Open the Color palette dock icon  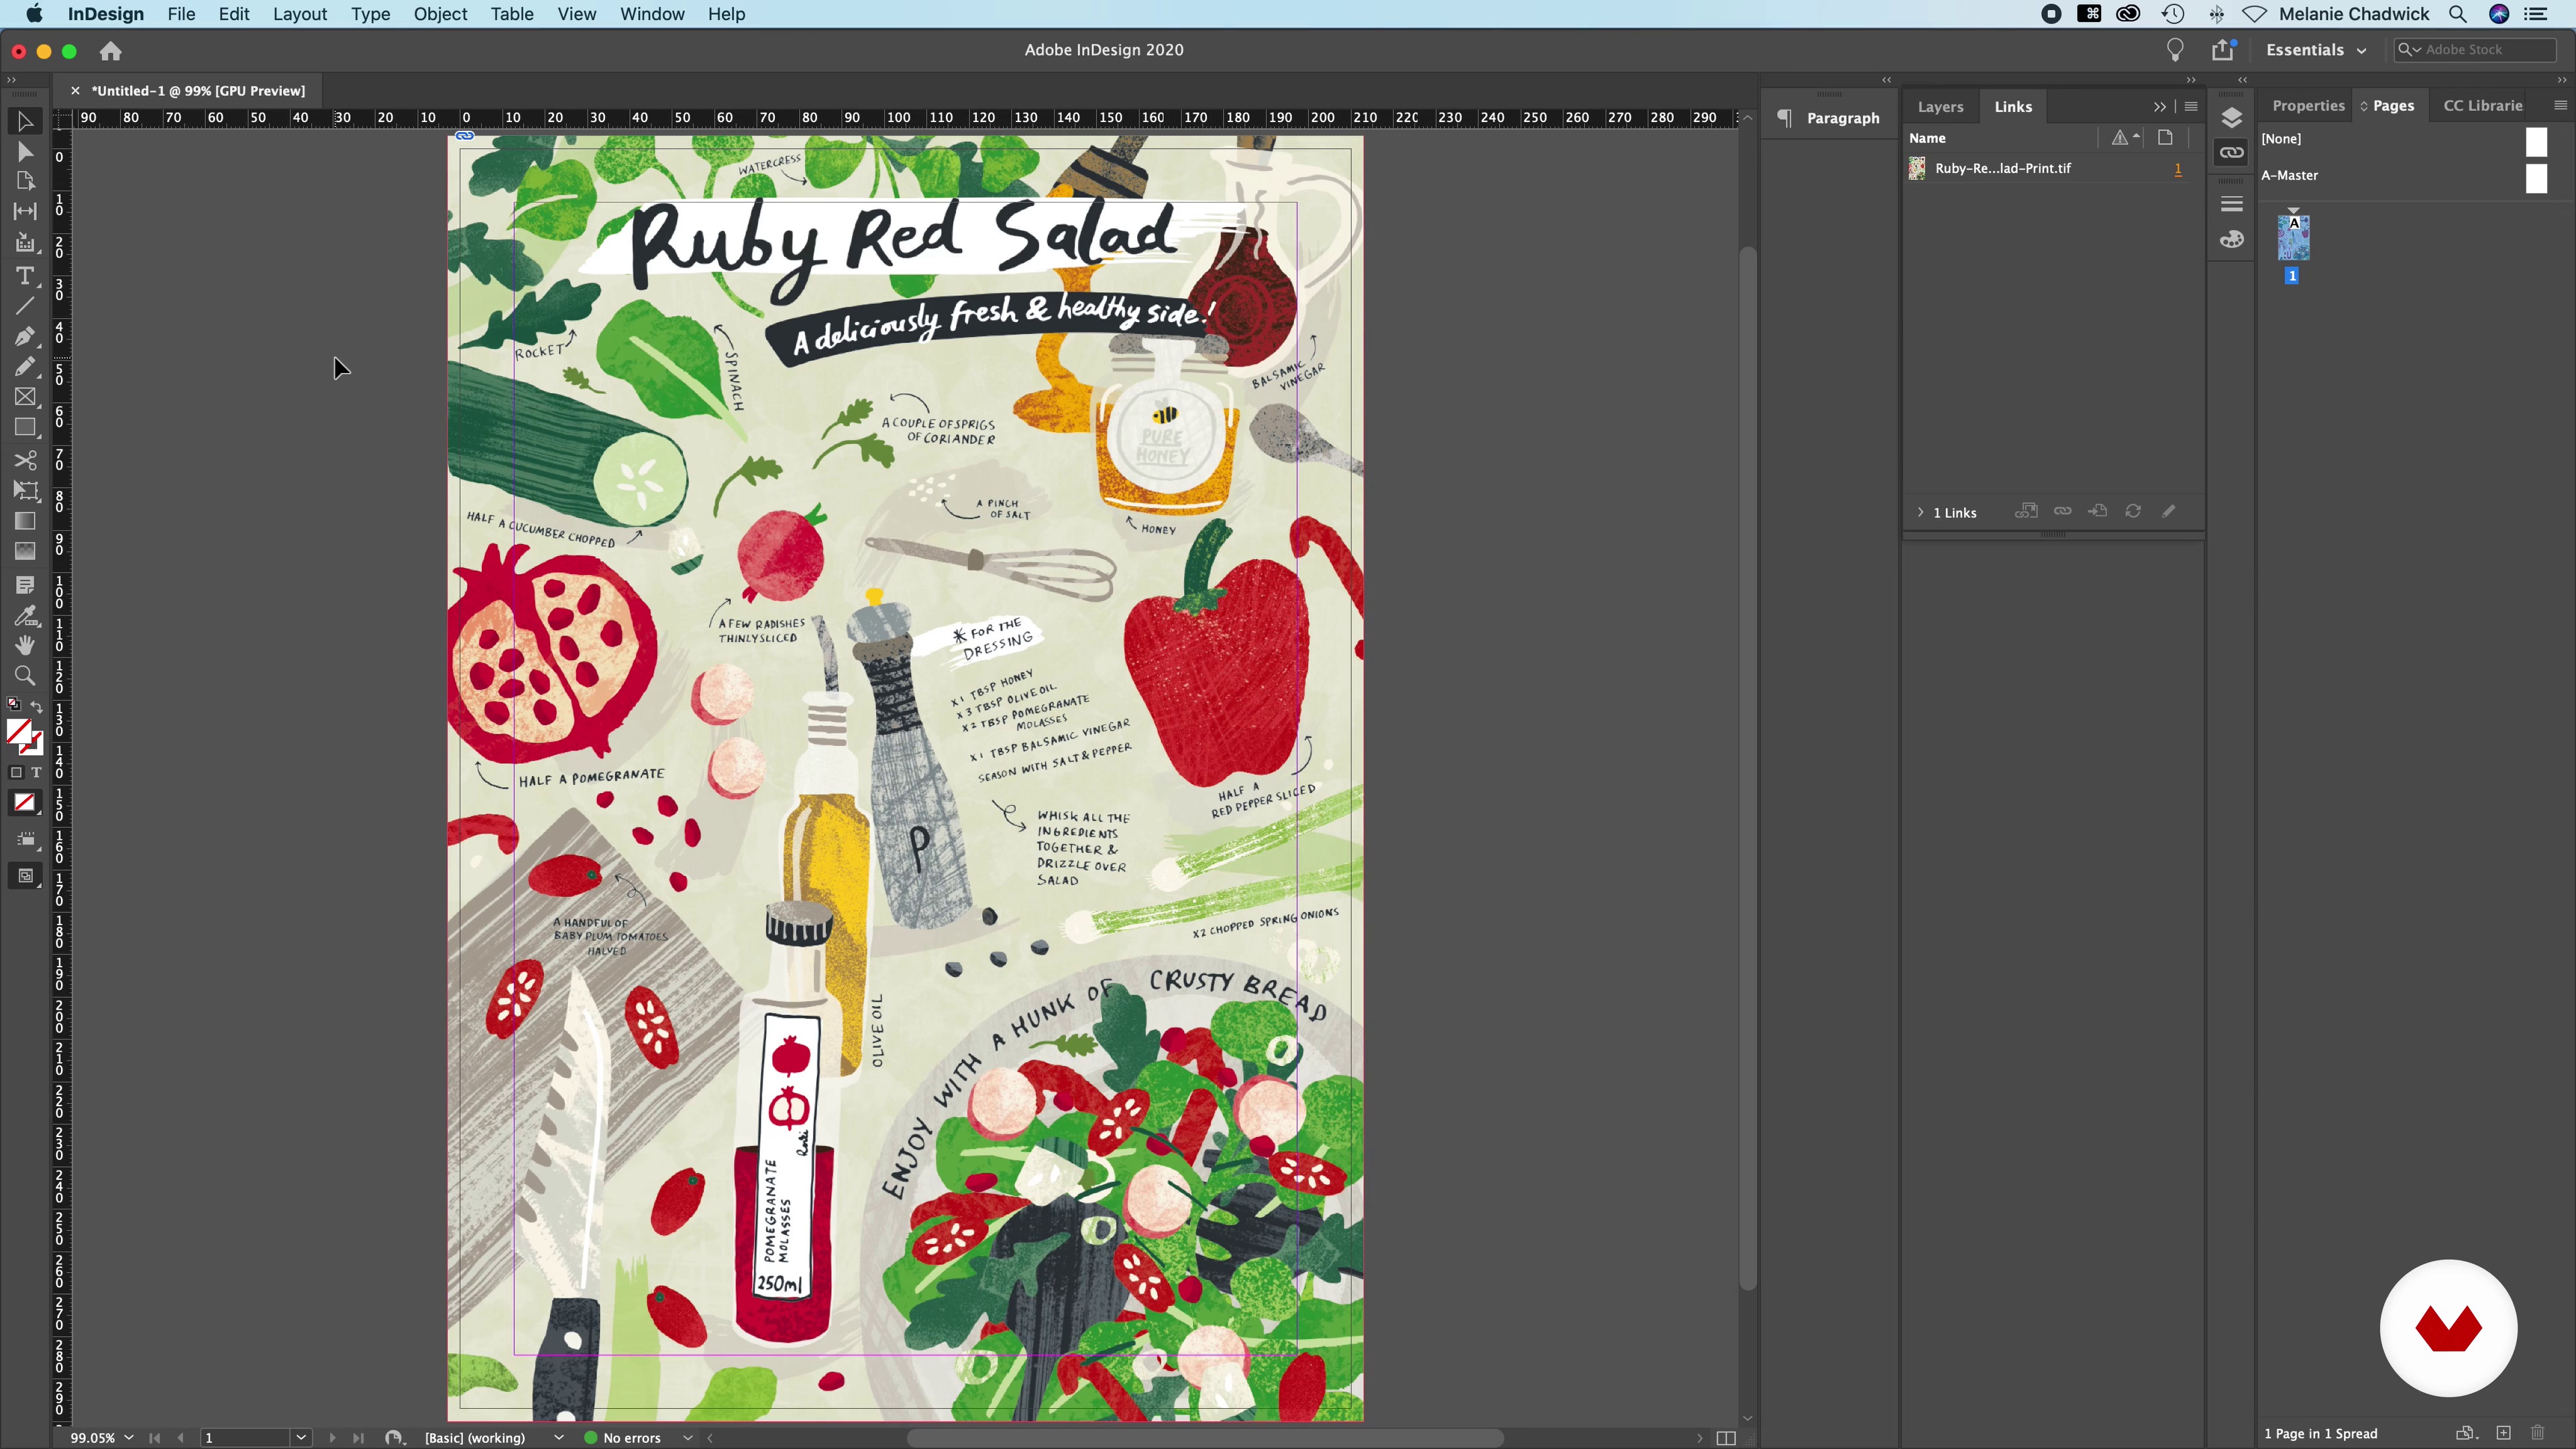pyautogui.click(x=2232, y=240)
